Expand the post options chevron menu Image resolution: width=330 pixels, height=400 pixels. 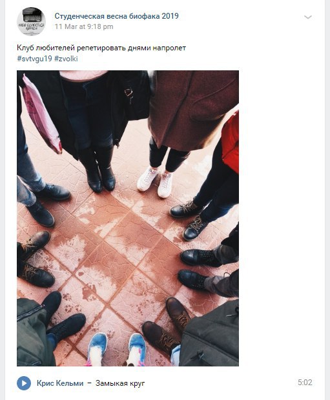(308, 17)
